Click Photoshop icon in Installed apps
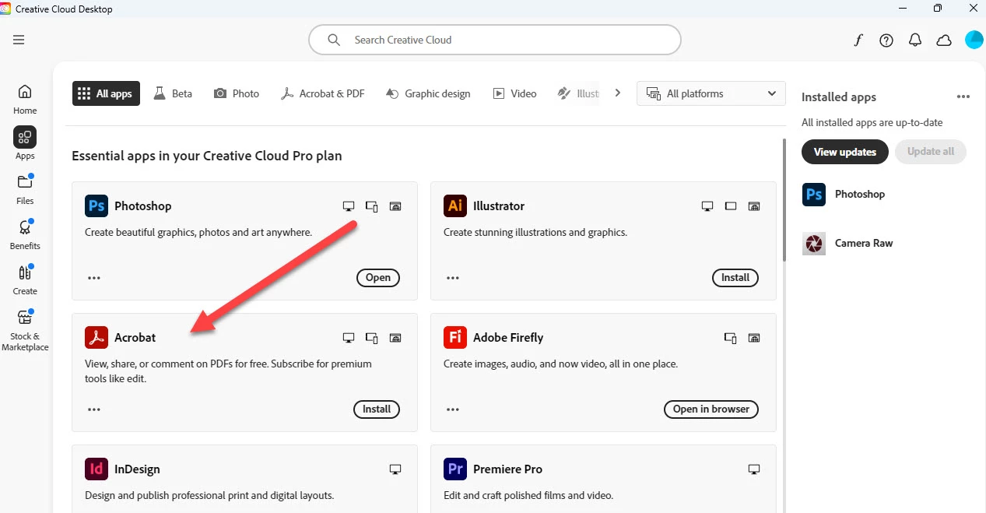The image size is (986, 513). (x=814, y=195)
